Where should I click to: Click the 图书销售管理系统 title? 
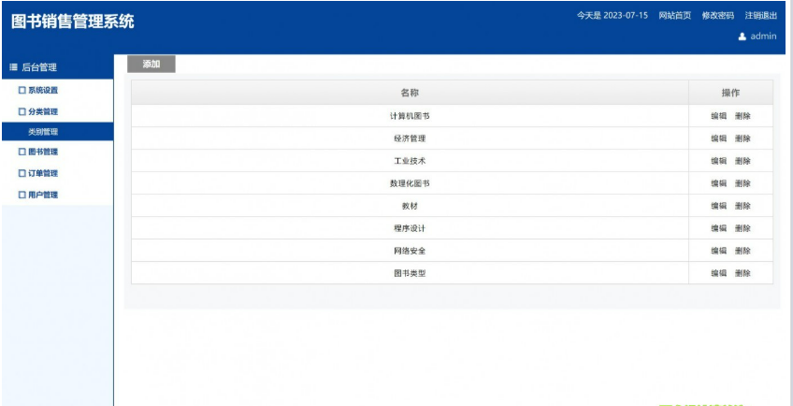pos(73,22)
